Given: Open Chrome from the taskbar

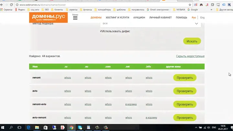Looking at the screenshot, I should click(x=71, y=127).
